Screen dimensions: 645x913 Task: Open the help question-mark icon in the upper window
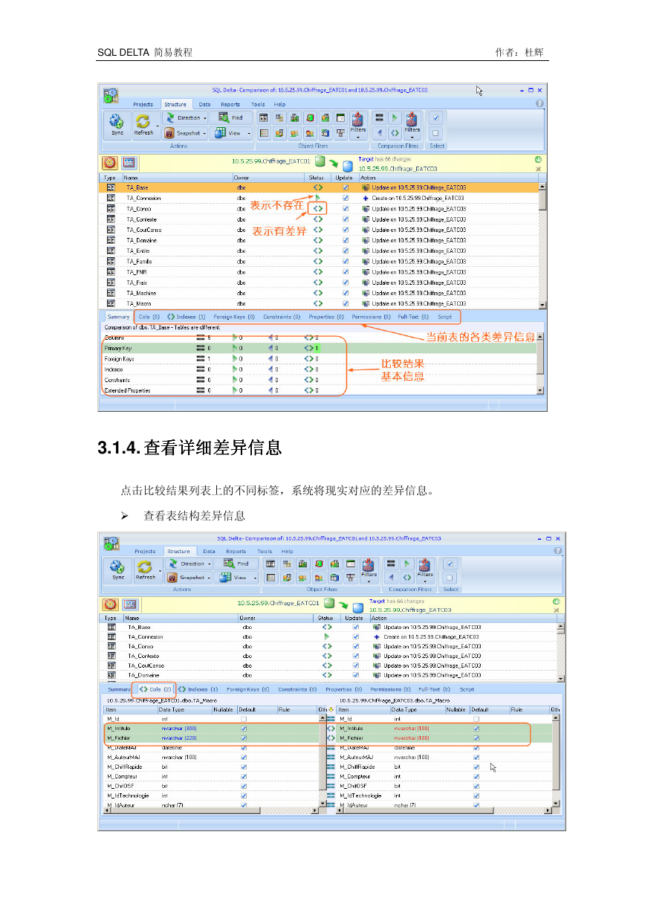(x=539, y=104)
